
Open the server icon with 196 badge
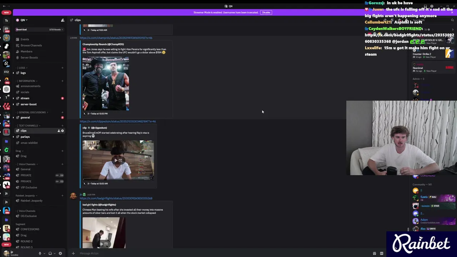click(x=6, y=80)
